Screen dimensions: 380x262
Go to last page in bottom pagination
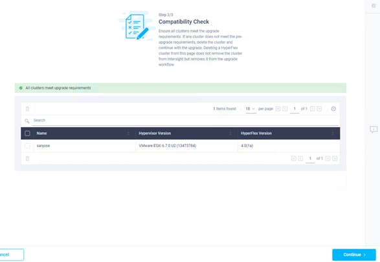pyautogui.click(x=335, y=158)
